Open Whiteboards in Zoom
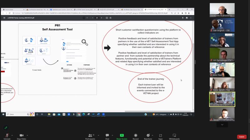 pyautogui.click(x=174, y=136)
